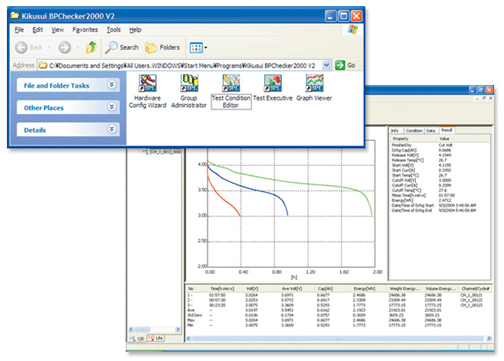Collapse the Other Places panel

(113, 108)
